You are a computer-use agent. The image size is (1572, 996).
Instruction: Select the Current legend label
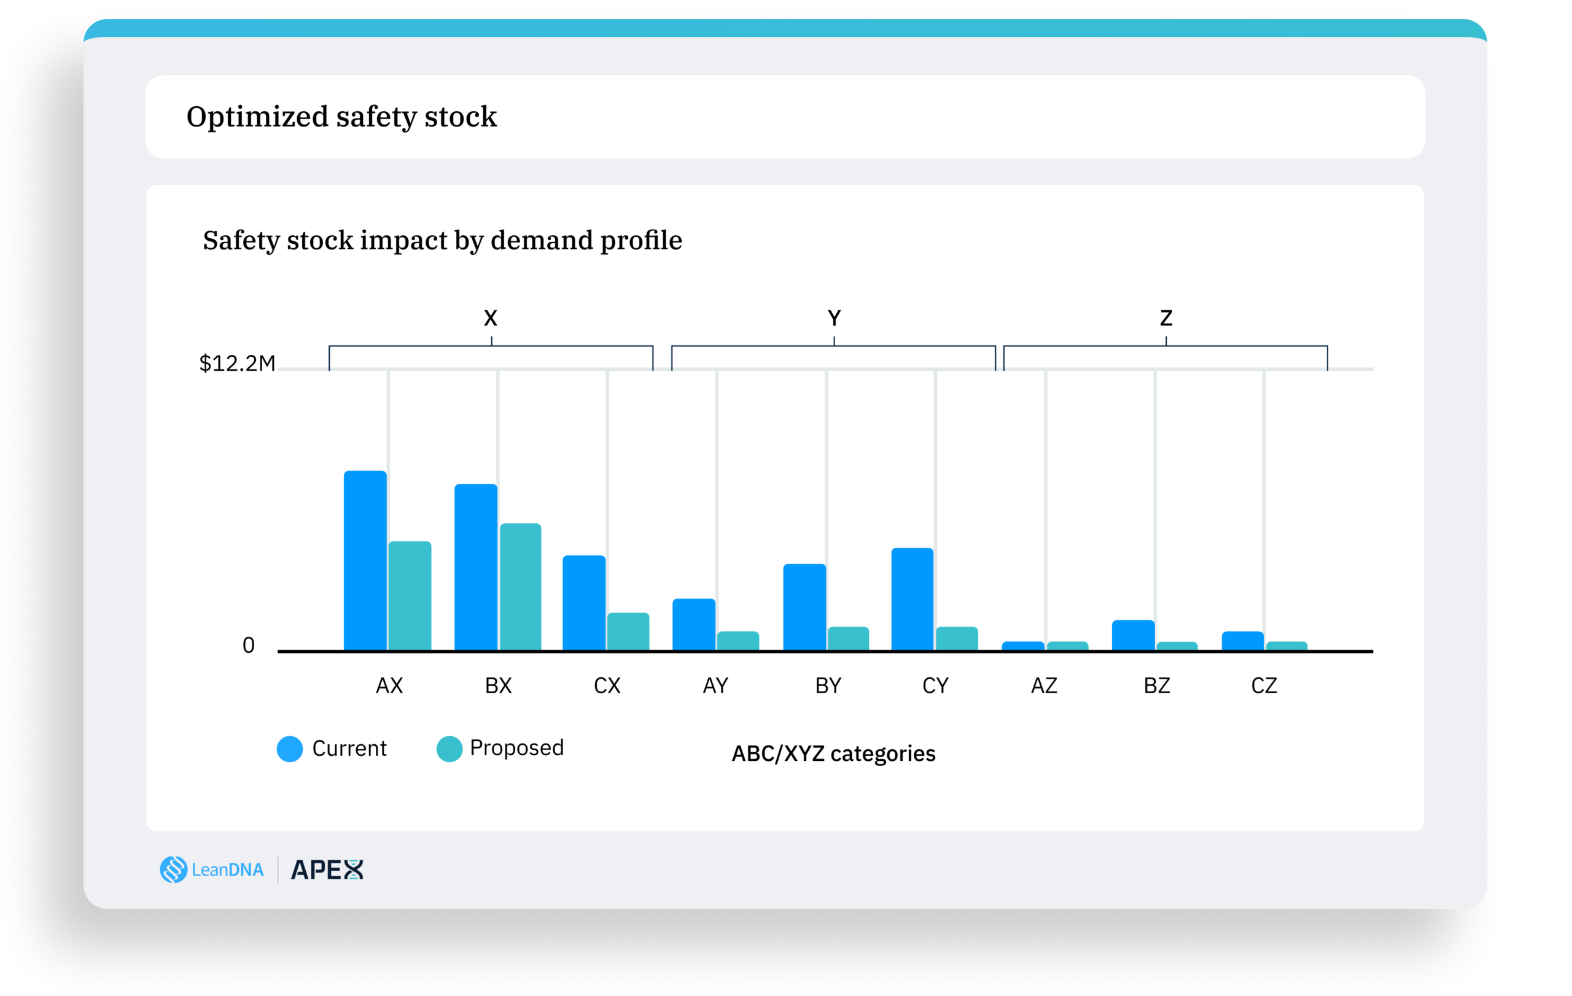[x=349, y=748]
